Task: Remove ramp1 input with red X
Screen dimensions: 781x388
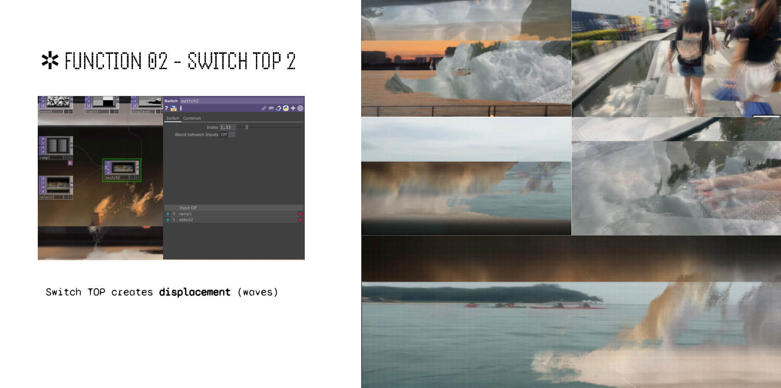Action: (300, 214)
